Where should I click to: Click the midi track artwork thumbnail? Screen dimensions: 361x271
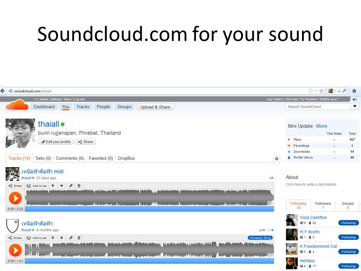[12, 174]
